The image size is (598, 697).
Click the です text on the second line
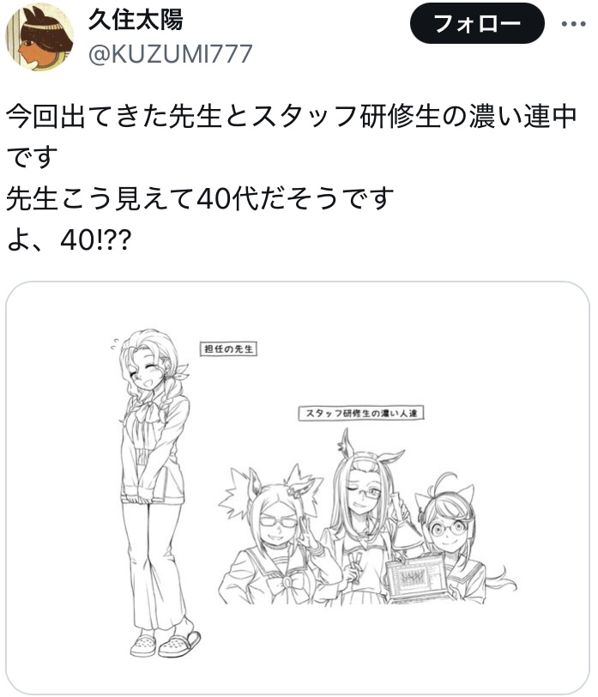(32, 157)
